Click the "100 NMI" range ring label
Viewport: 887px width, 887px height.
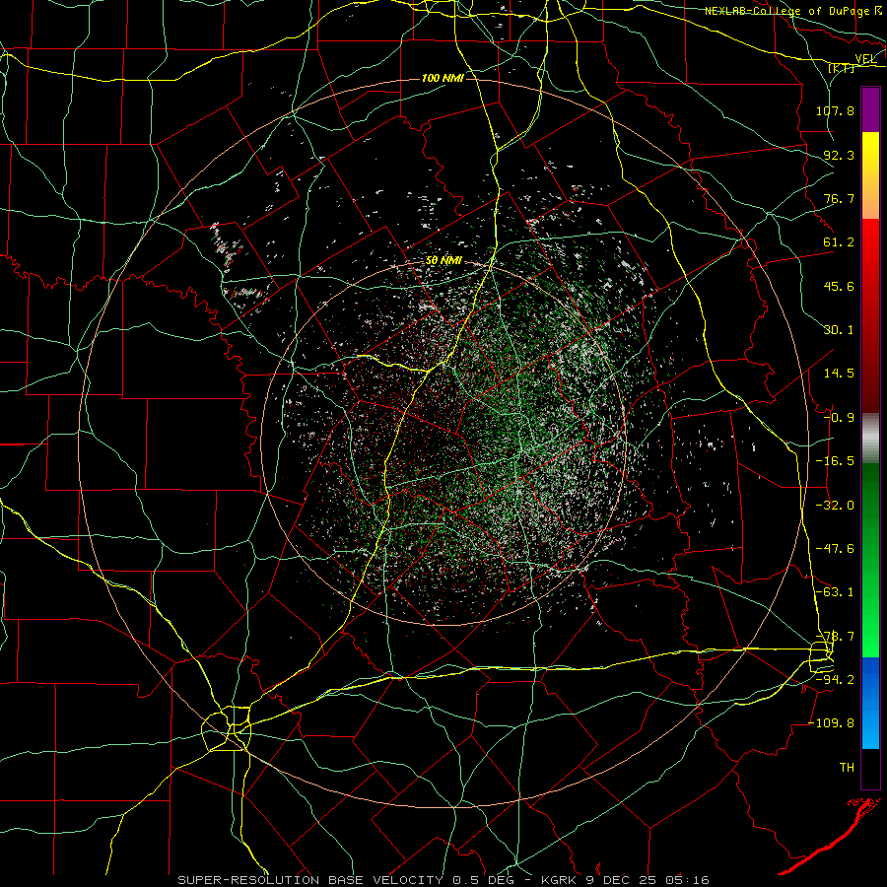coord(443,78)
